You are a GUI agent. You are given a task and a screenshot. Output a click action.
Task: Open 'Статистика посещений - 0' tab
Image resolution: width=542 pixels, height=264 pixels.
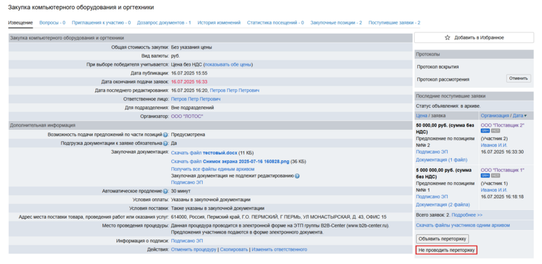pyautogui.click(x=276, y=22)
